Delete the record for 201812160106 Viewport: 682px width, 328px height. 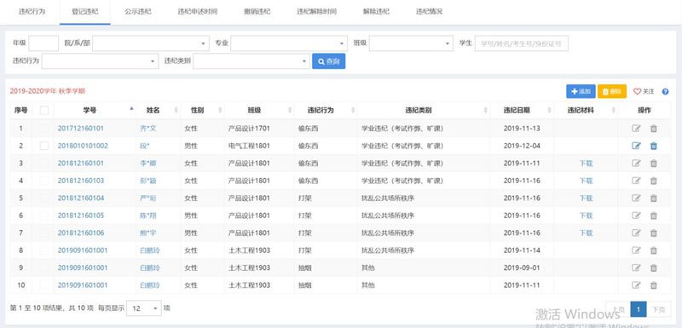click(x=653, y=233)
